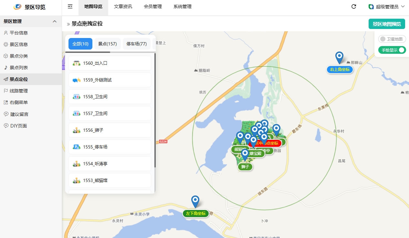Screen dimensions: 409x238
Task: Click the scenery icon beside 1556_狮子
Action: click(77, 130)
